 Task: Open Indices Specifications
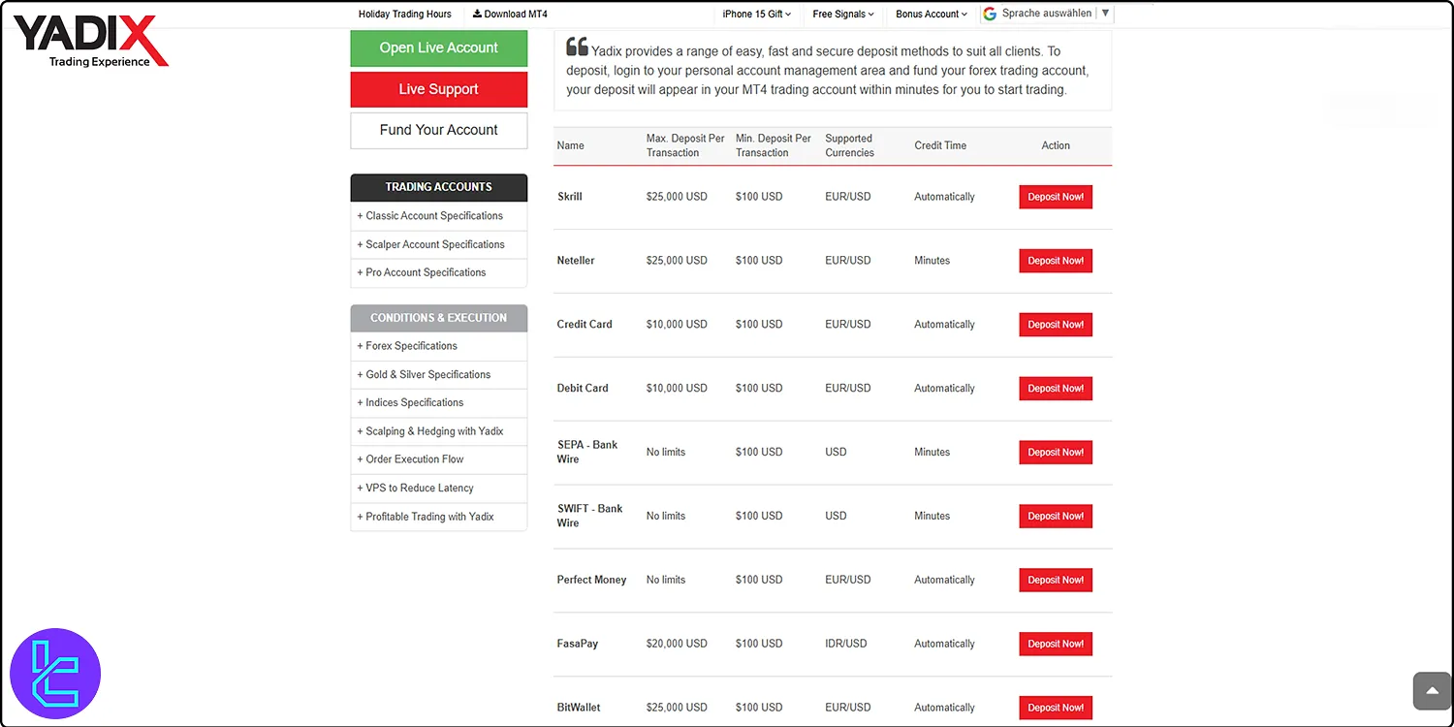(439, 402)
